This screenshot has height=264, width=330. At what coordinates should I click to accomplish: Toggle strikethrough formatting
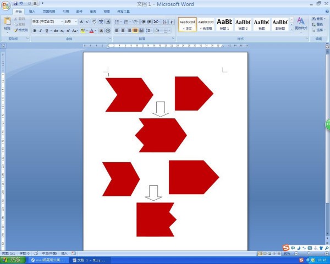tap(55, 31)
